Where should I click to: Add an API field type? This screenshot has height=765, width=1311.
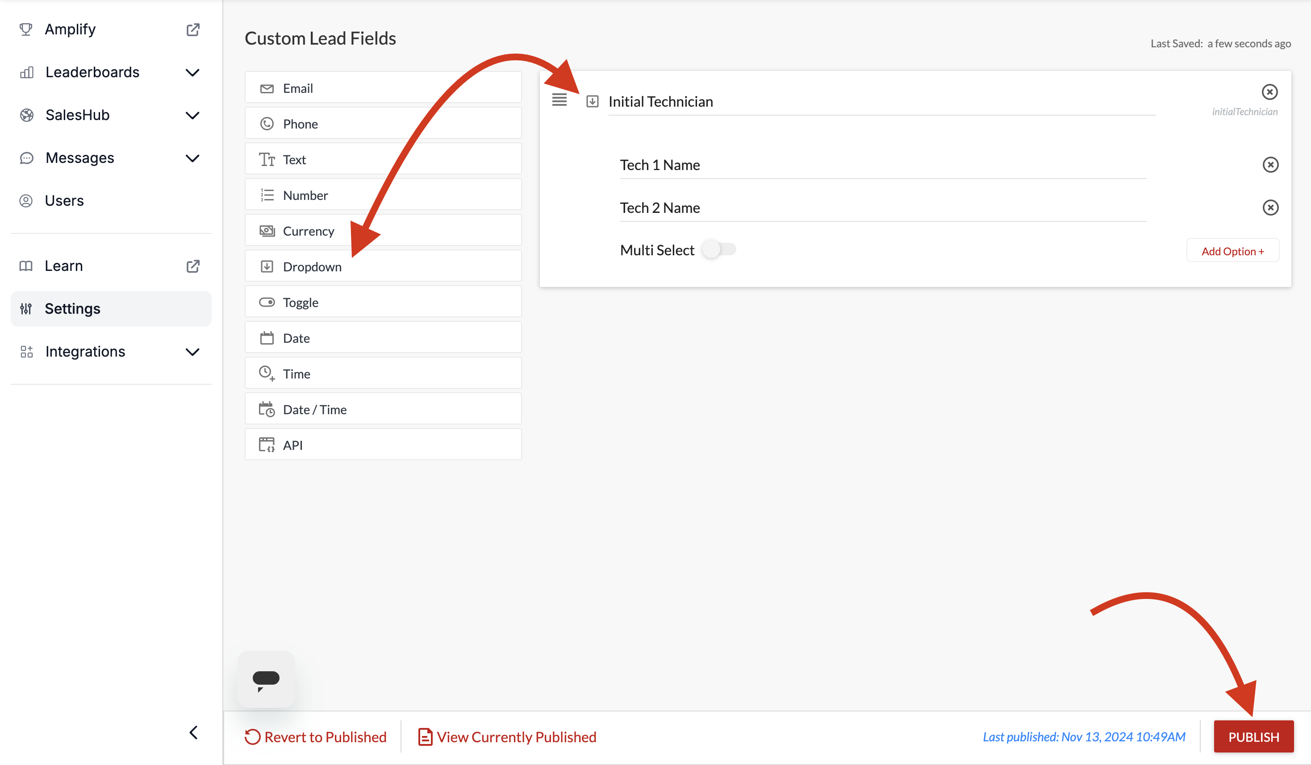(x=383, y=444)
